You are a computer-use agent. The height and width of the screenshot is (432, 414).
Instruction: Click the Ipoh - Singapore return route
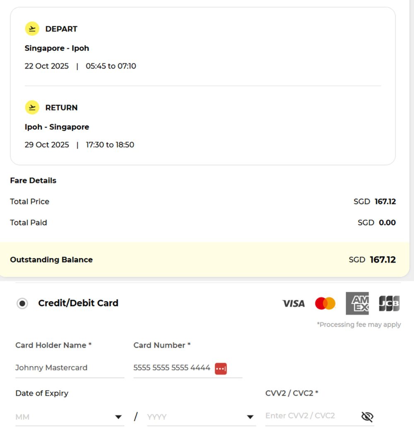(57, 127)
